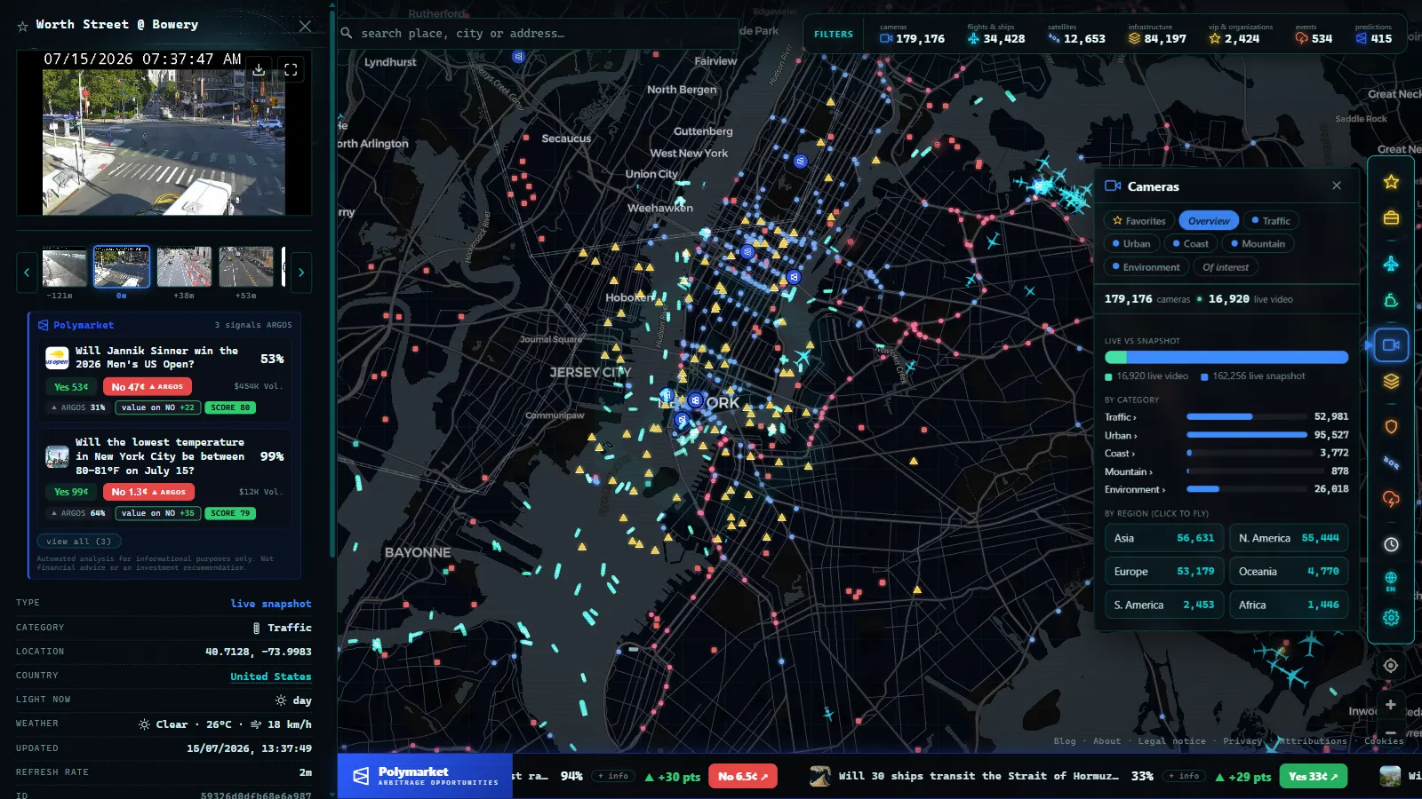This screenshot has height=799, width=1422.
Task: Select +38m camera thumbnail
Action: tap(184, 266)
